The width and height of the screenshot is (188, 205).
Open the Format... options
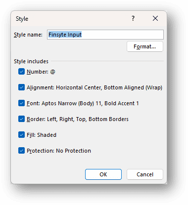click(x=145, y=46)
